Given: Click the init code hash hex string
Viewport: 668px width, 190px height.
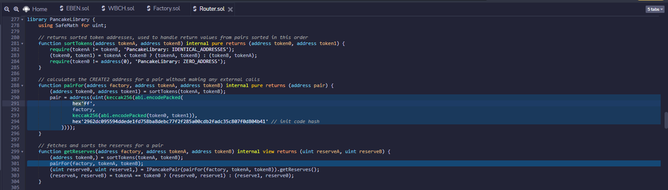Looking at the screenshot, I should pos(170,121).
